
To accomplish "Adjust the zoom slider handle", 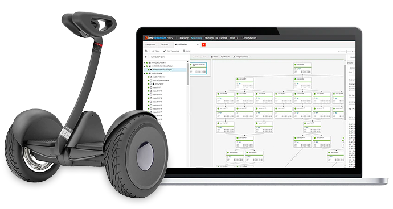I will click(x=346, y=51).
